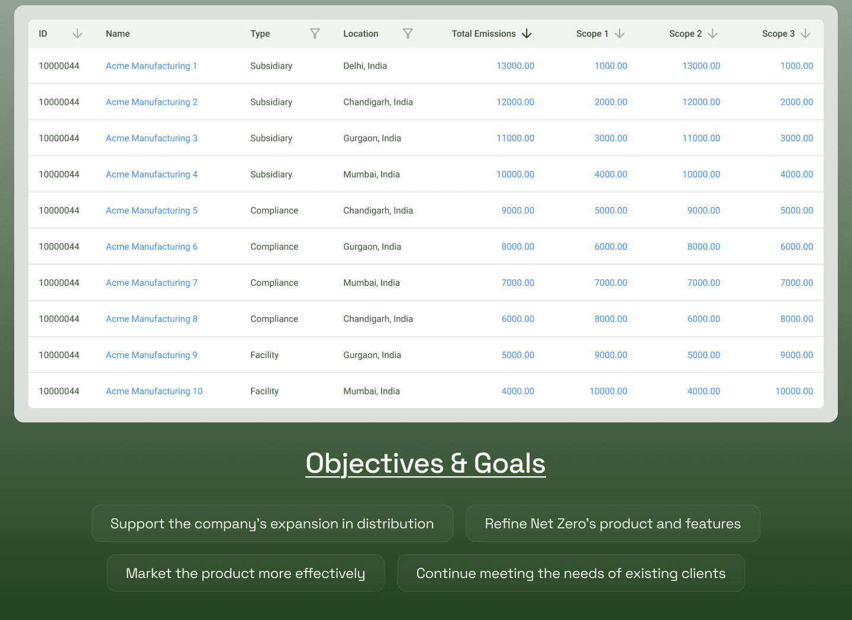
Task: Click the Type column header label
Action: (x=260, y=34)
